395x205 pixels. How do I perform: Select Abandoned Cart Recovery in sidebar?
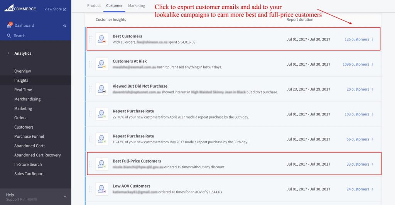[x=37, y=155]
